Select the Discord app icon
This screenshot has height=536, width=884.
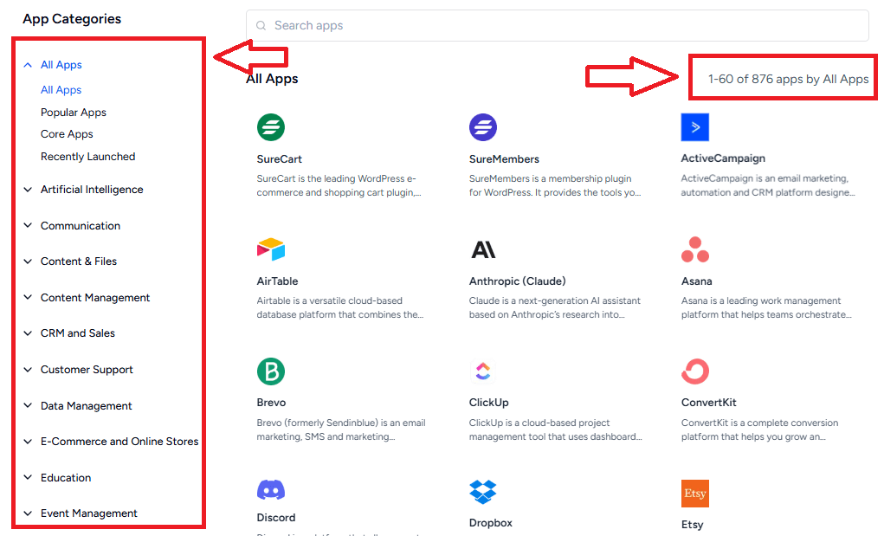pyautogui.click(x=272, y=492)
